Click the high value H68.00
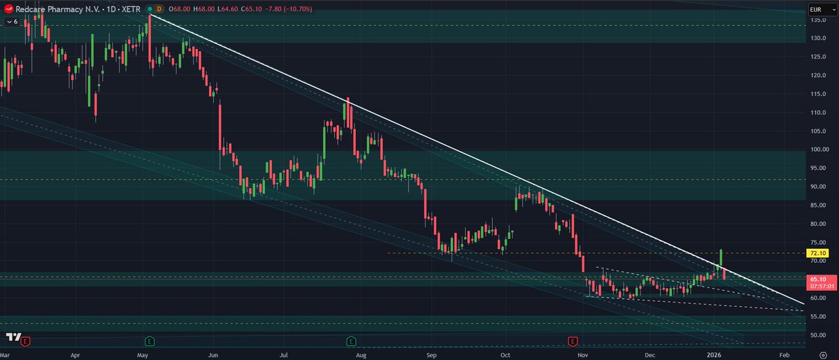Screen dimensions: 839x360 pyautogui.click(x=206, y=8)
